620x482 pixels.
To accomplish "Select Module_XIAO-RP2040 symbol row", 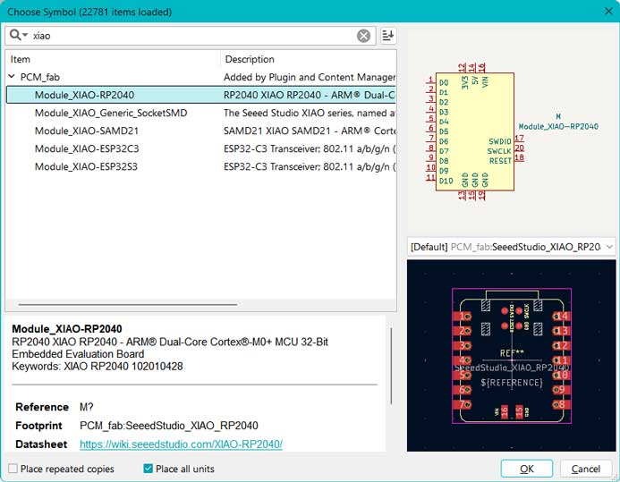I will coord(201,95).
